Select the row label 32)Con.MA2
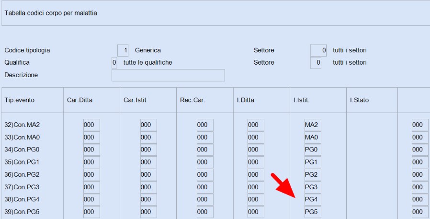Screen dimensions: 430x219 click(x=22, y=125)
